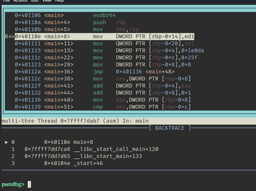Click the value 0x25f at main+22

(189, 57)
